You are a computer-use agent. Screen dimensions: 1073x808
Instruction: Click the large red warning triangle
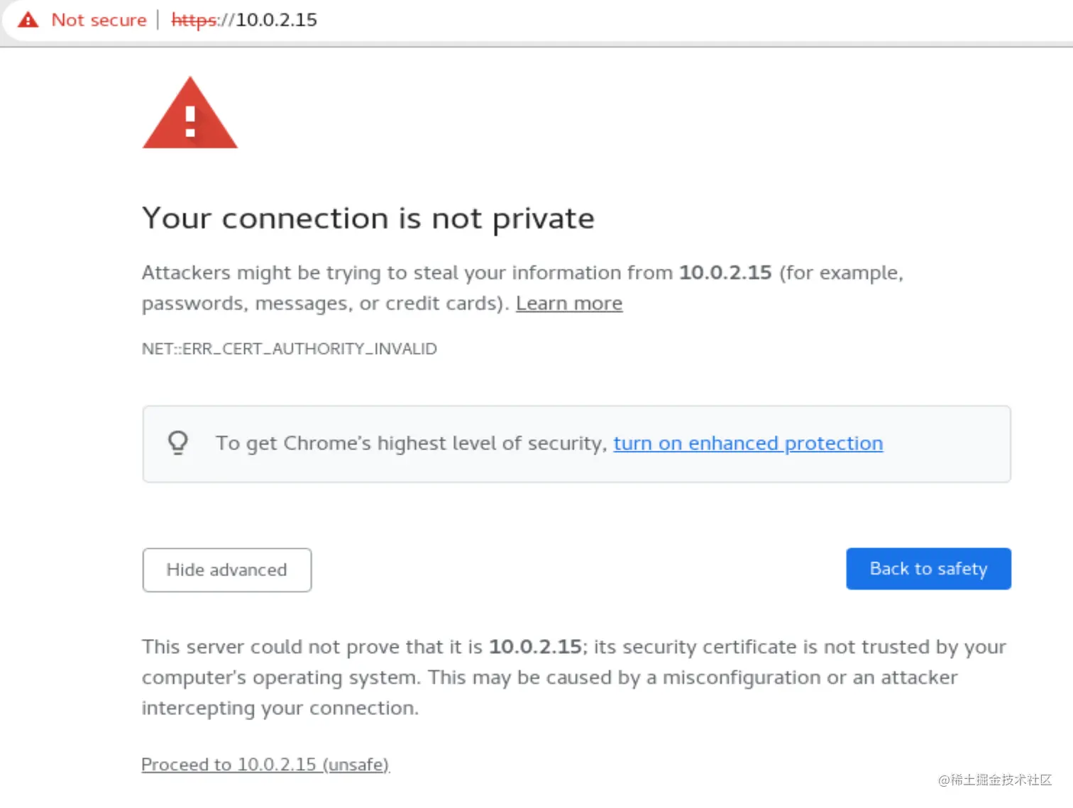click(x=189, y=115)
